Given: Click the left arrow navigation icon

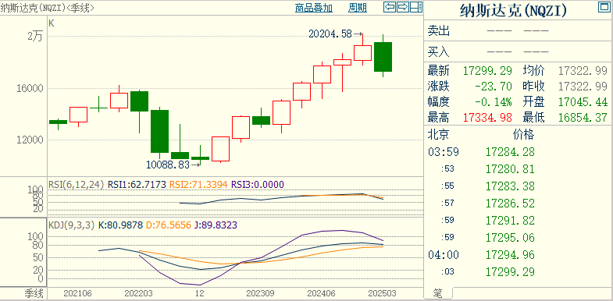Looking at the screenshot, I should tap(390, 7).
